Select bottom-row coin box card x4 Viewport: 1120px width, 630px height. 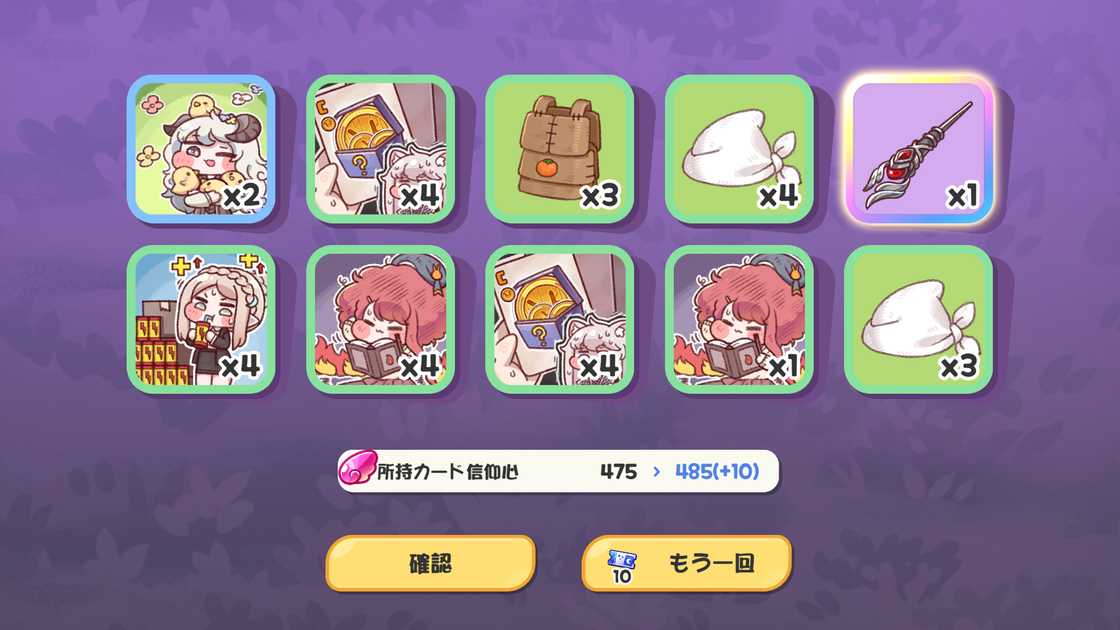(x=559, y=319)
